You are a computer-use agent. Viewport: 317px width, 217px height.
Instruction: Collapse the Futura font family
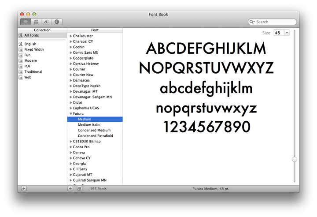click(x=71, y=114)
